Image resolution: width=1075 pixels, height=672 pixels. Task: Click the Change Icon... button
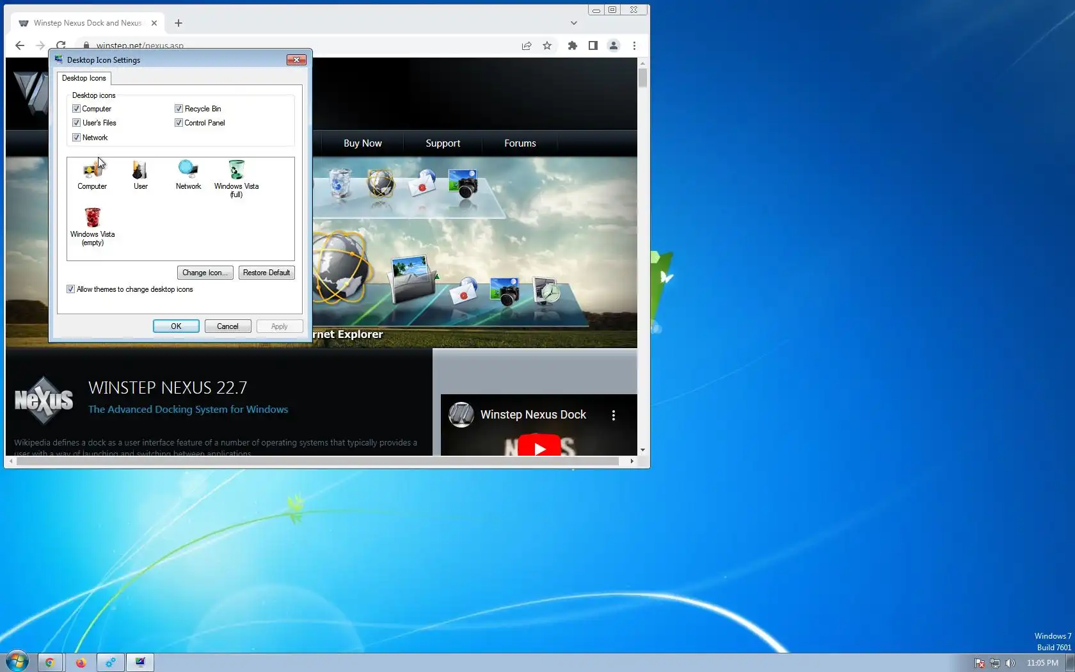click(205, 273)
